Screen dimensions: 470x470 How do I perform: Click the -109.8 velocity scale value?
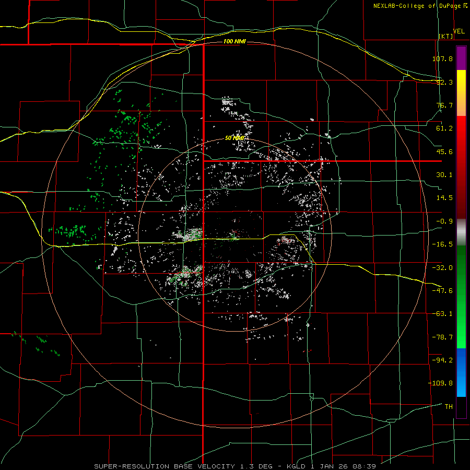pyautogui.click(x=440, y=383)
